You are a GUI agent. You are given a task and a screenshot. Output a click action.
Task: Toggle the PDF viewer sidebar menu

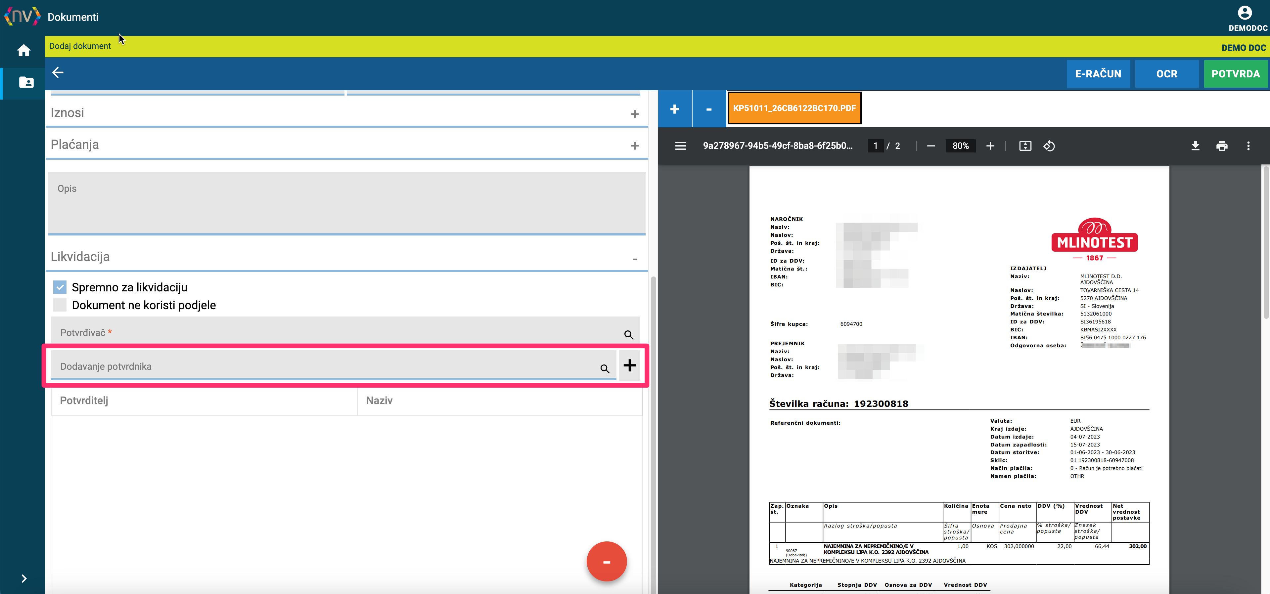[680, 146]
